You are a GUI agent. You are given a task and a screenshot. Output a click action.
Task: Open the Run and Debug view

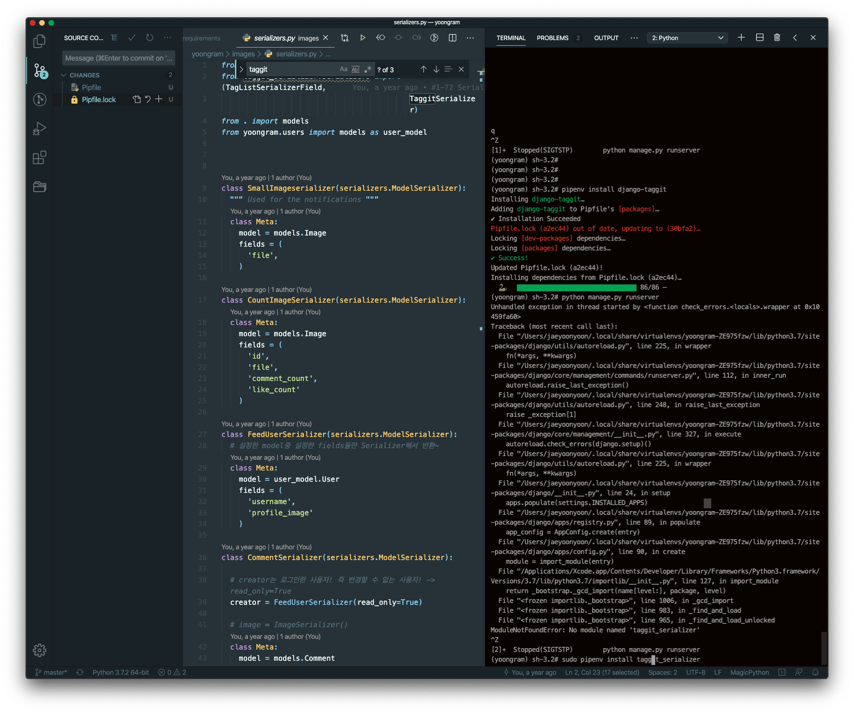[40, 128]
